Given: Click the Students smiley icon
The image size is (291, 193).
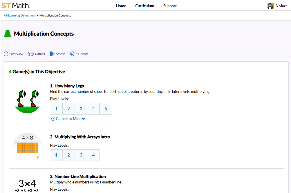Looking at the screenshot, I should 72,54.
